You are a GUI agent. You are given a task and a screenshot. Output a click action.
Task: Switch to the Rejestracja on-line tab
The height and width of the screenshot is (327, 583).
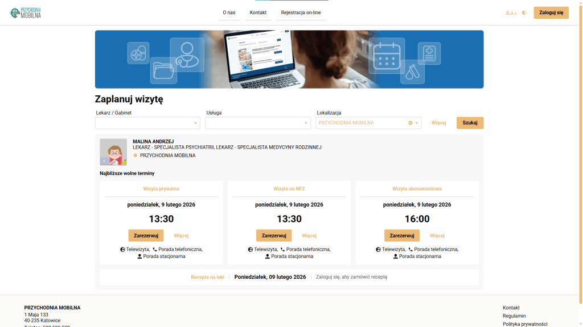pyautogui.click(x=301, y=12)
